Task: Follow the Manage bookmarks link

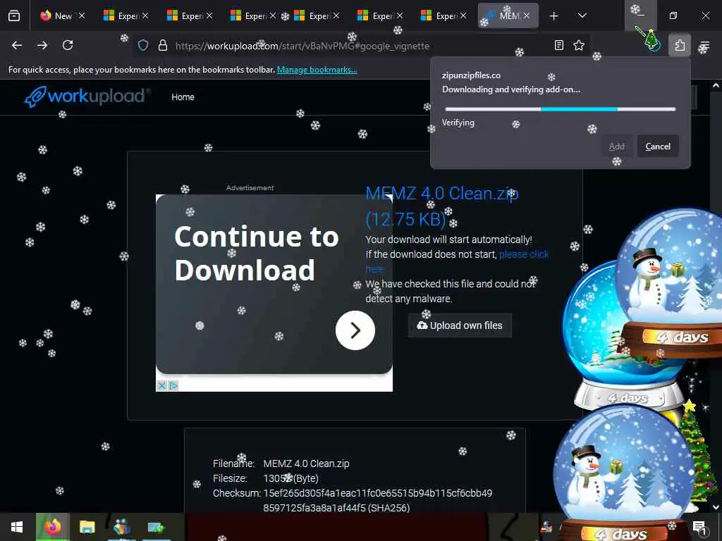Action: pyautogui.click(x=317, y=70)
